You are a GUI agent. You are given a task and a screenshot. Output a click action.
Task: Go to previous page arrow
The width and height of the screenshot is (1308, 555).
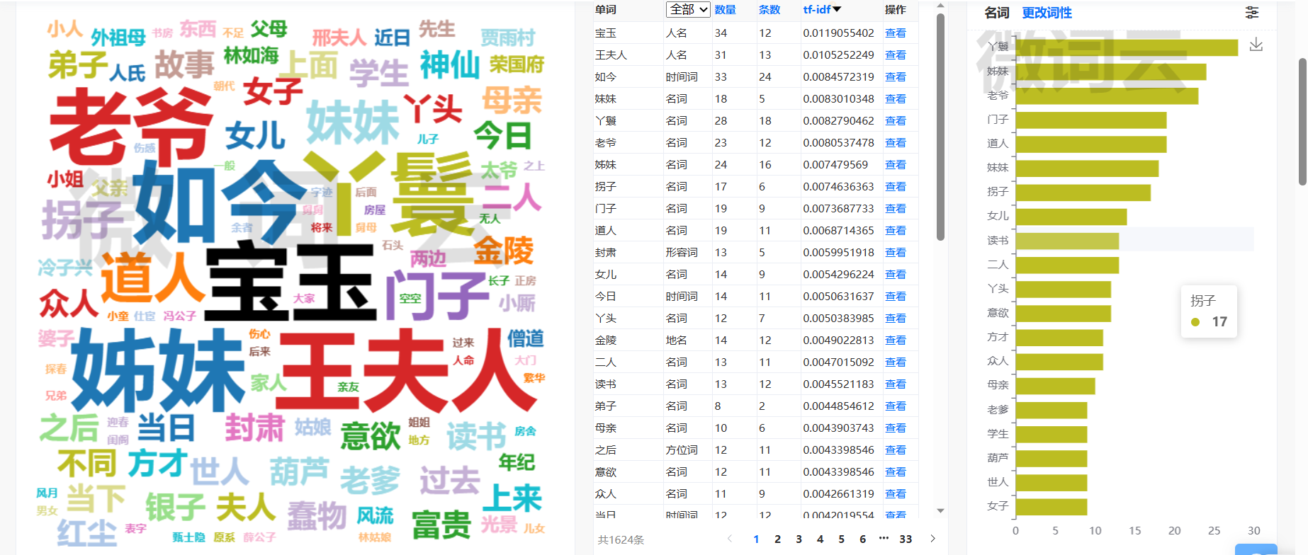pyautogui.click(x=730, y=539)
